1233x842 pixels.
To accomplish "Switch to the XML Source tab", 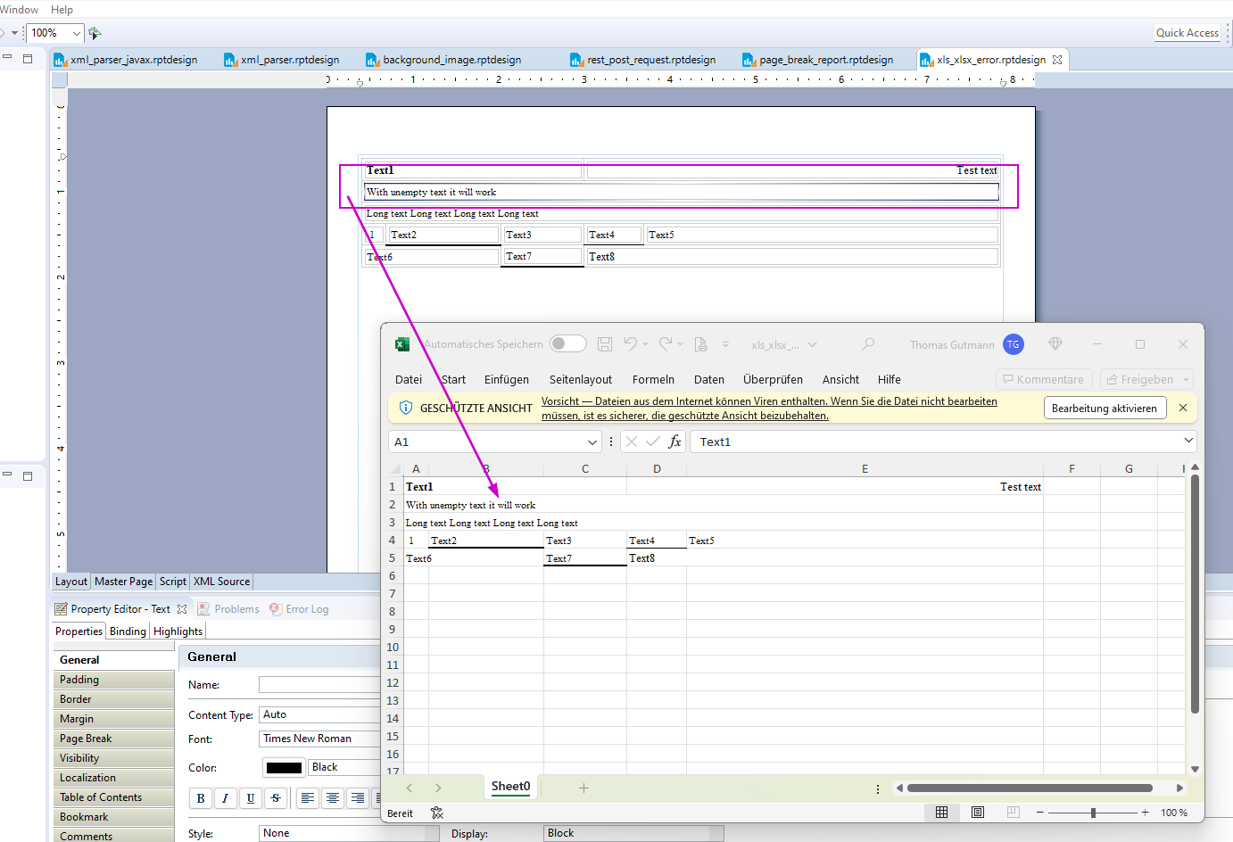I will [220, 581].
